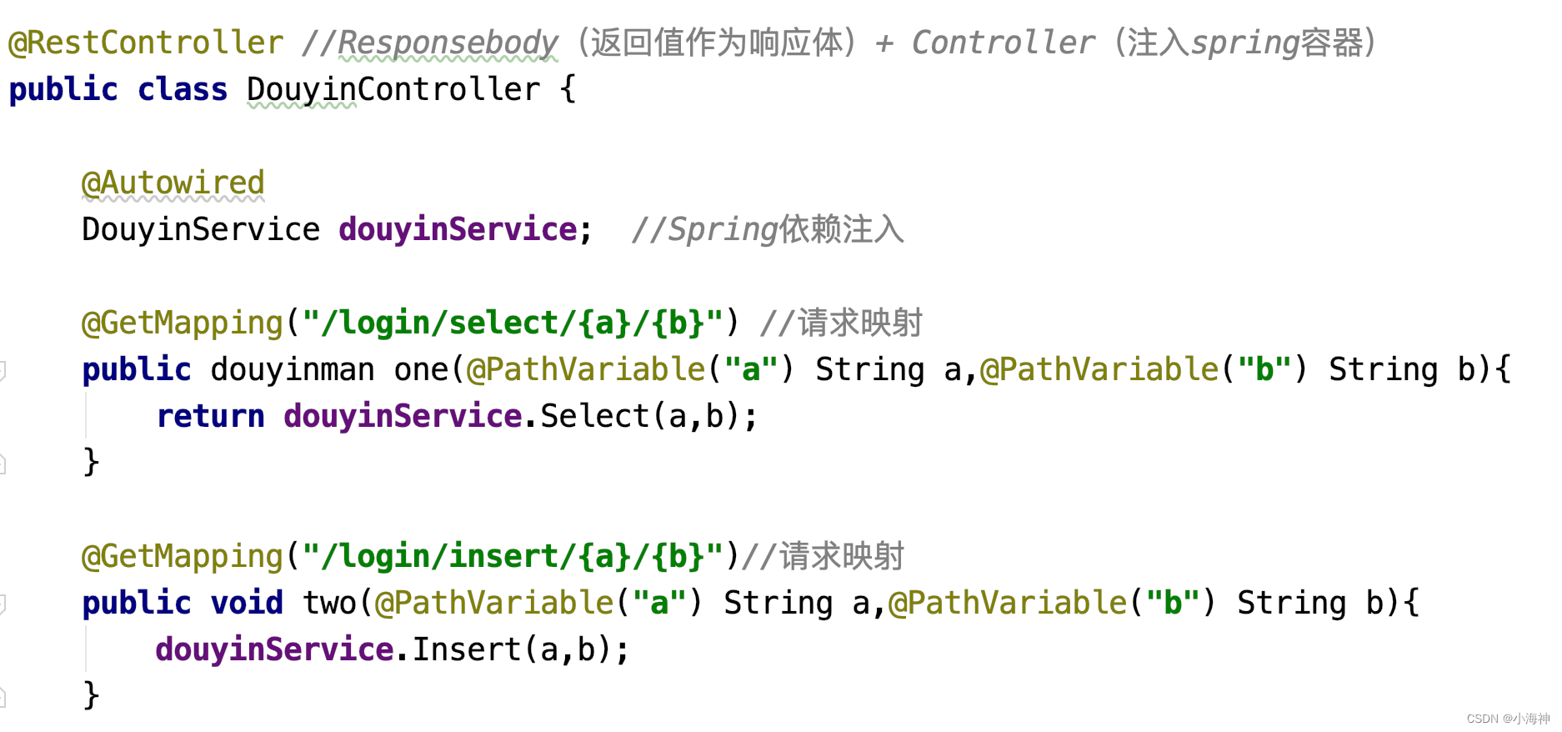1562x732 pixels.
Task: Click fold end marker after Select return
Action: pos(3,464)
